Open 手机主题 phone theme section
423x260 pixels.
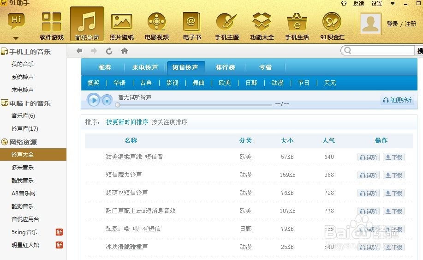[x=227, y=26]
